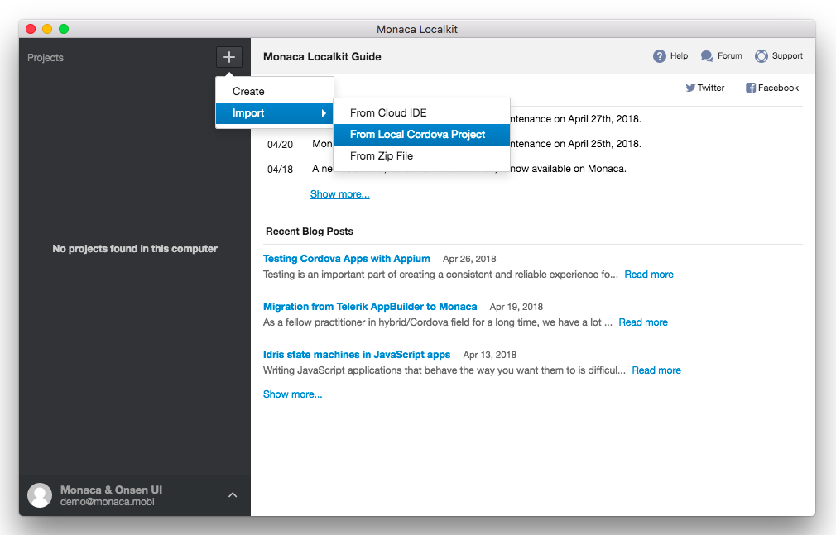Show more recent blog posts
Viewport: 836px width, 535px height.
tap(292, 394)
